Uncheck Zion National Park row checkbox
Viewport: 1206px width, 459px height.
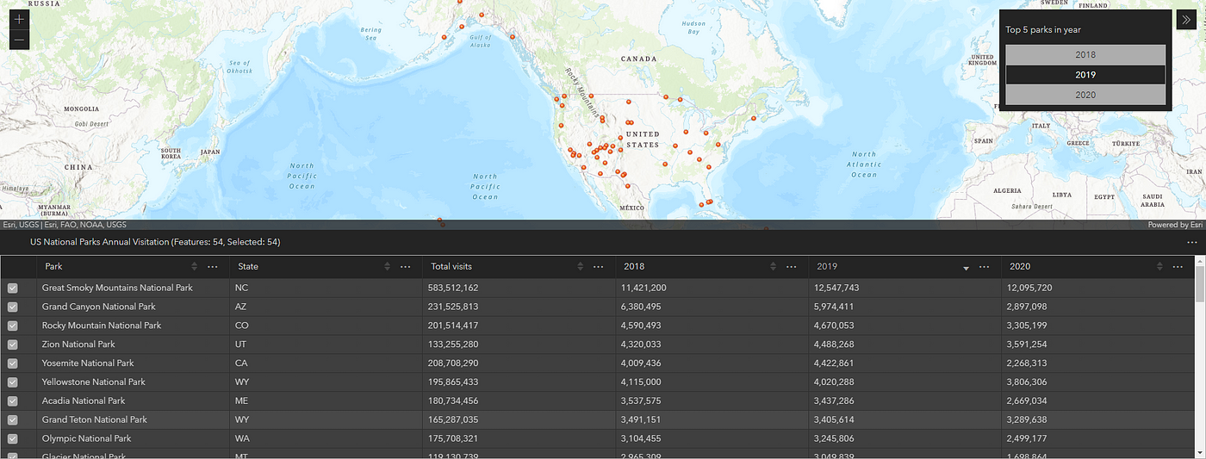coord(13,344)
